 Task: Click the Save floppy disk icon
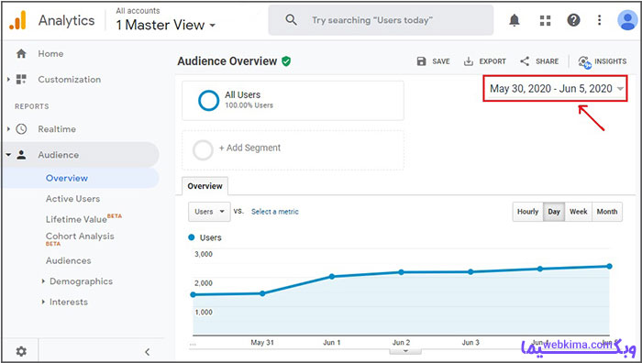(421, 61)
